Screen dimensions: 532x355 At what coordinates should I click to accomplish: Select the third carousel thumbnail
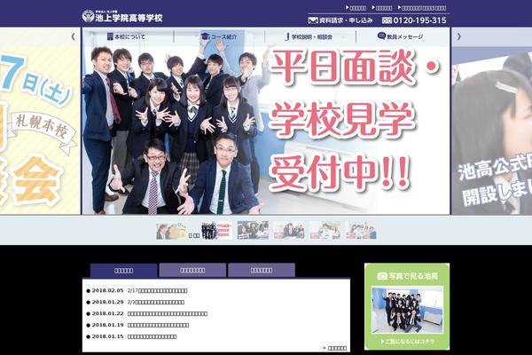[x=253, y=230]
